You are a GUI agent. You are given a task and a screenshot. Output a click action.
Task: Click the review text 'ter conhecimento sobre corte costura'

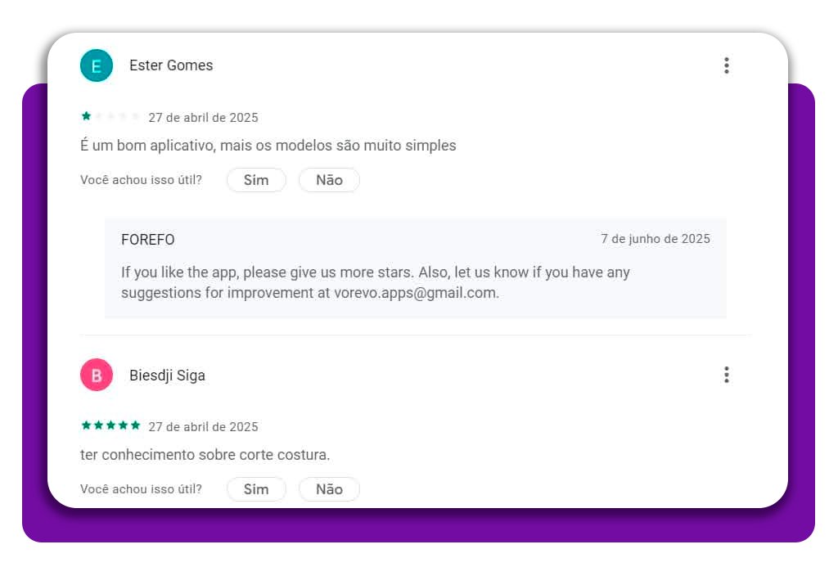pyautogui.click(x=205, y=455)
